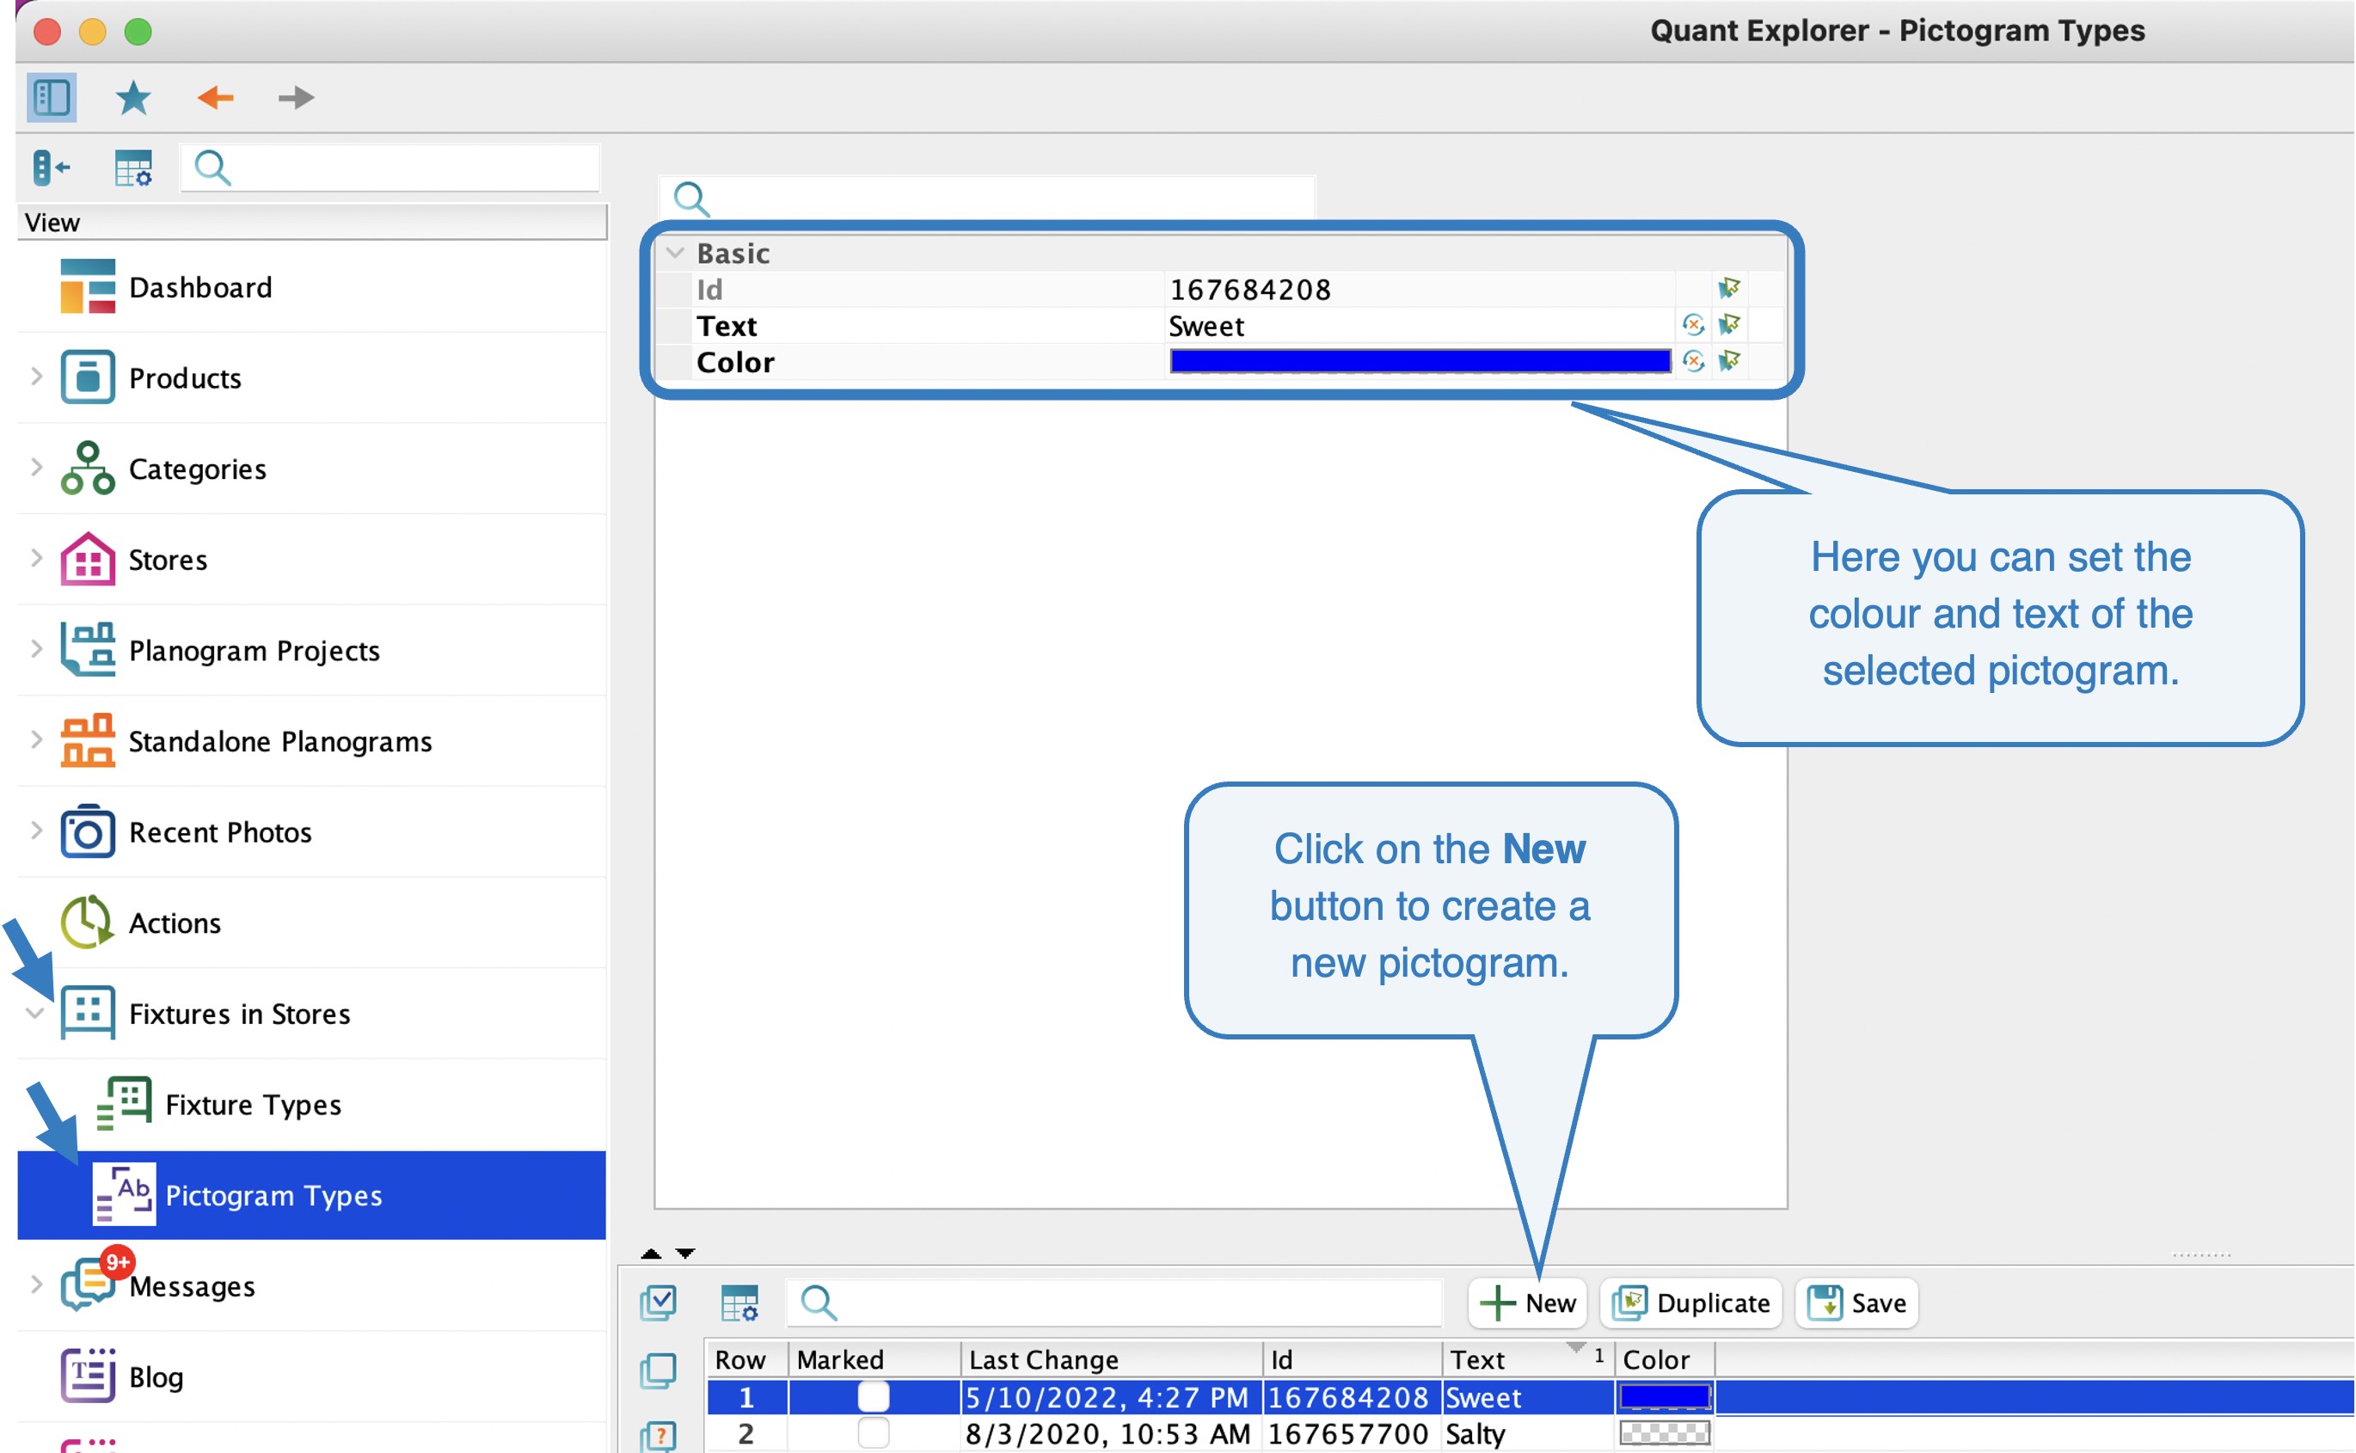Select the Categories item

coord(311,469)
